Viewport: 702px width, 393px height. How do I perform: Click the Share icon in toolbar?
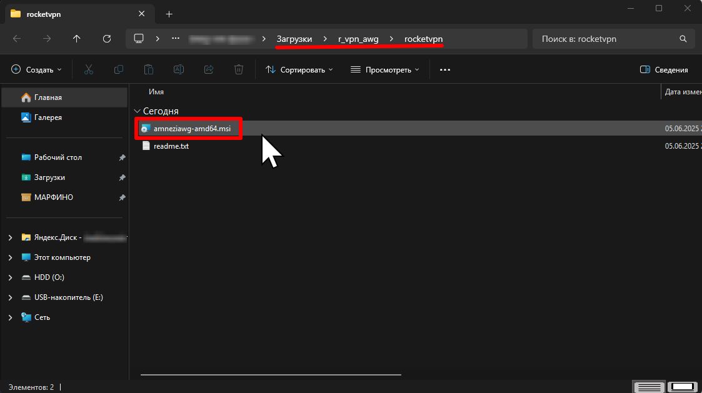(209, 70)
